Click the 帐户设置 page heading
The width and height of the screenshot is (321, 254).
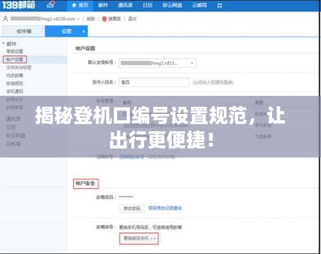[x=86, y=48]
